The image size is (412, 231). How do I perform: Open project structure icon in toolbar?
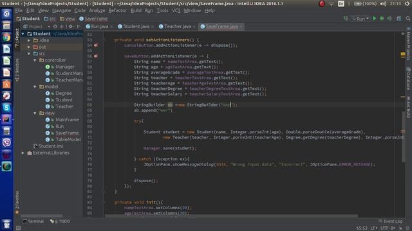pyautogui.click(x=399, y=19)
